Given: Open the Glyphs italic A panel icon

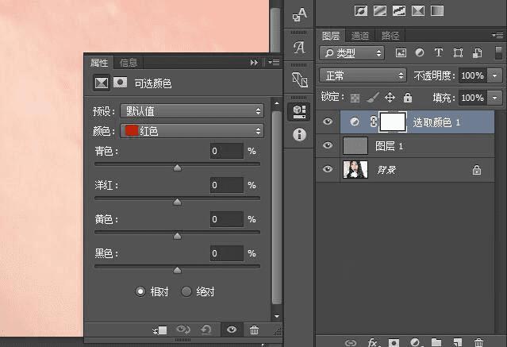Looking at the screenshot, I should (299, 48).
